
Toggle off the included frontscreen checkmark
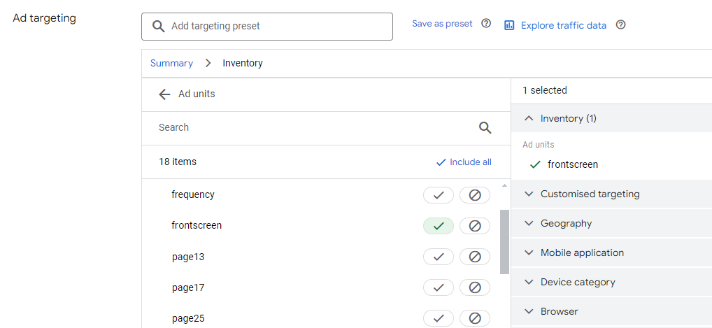[x=439, y=226]
